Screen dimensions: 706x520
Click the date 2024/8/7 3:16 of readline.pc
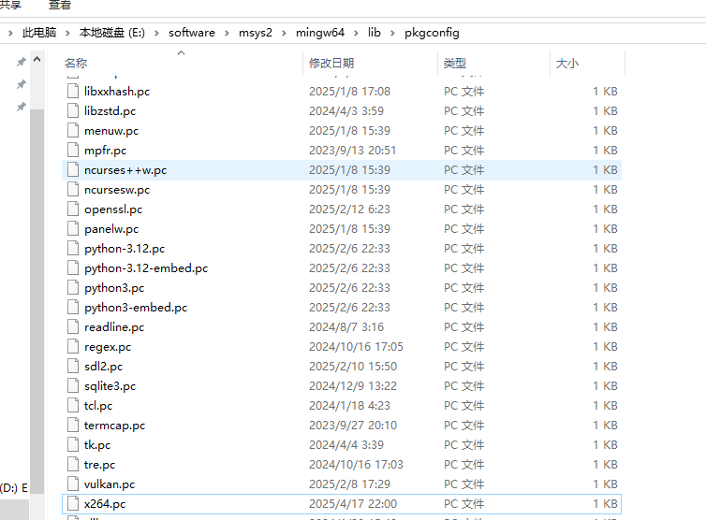346,327
